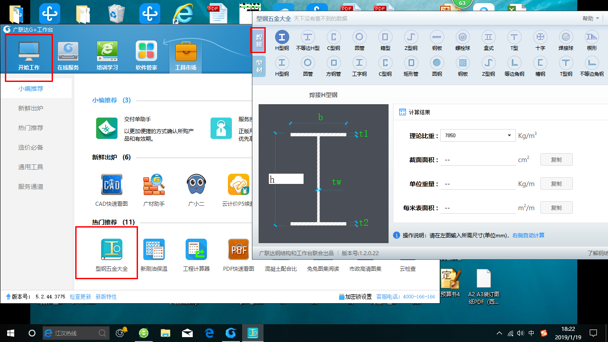
Task: Launch PDF快速看图
Action: 239,255
